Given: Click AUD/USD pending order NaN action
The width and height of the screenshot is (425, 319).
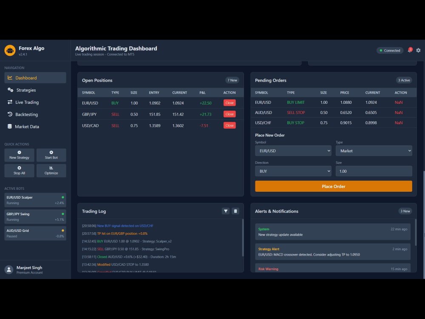Looking at the screenshot, I should pos(399,113).
